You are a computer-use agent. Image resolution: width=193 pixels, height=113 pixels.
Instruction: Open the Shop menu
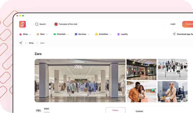click(25, 34)
